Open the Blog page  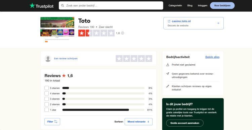pos(190,5)
